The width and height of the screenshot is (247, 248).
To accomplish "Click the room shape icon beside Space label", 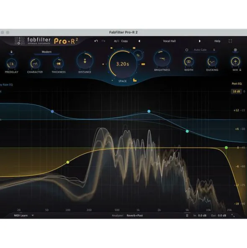I will pos(135,80).
